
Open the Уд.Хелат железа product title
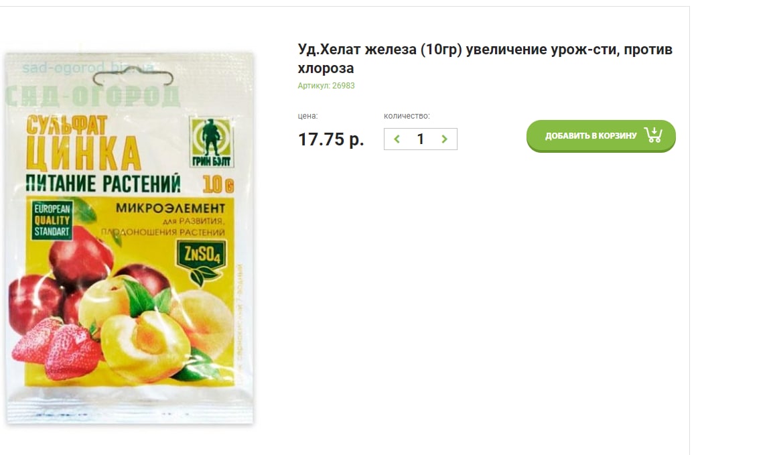pyautogui.click(x=485, y=58)
